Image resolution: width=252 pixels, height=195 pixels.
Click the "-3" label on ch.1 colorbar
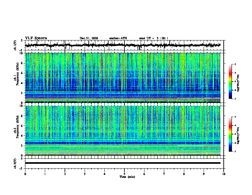(235, 64)
